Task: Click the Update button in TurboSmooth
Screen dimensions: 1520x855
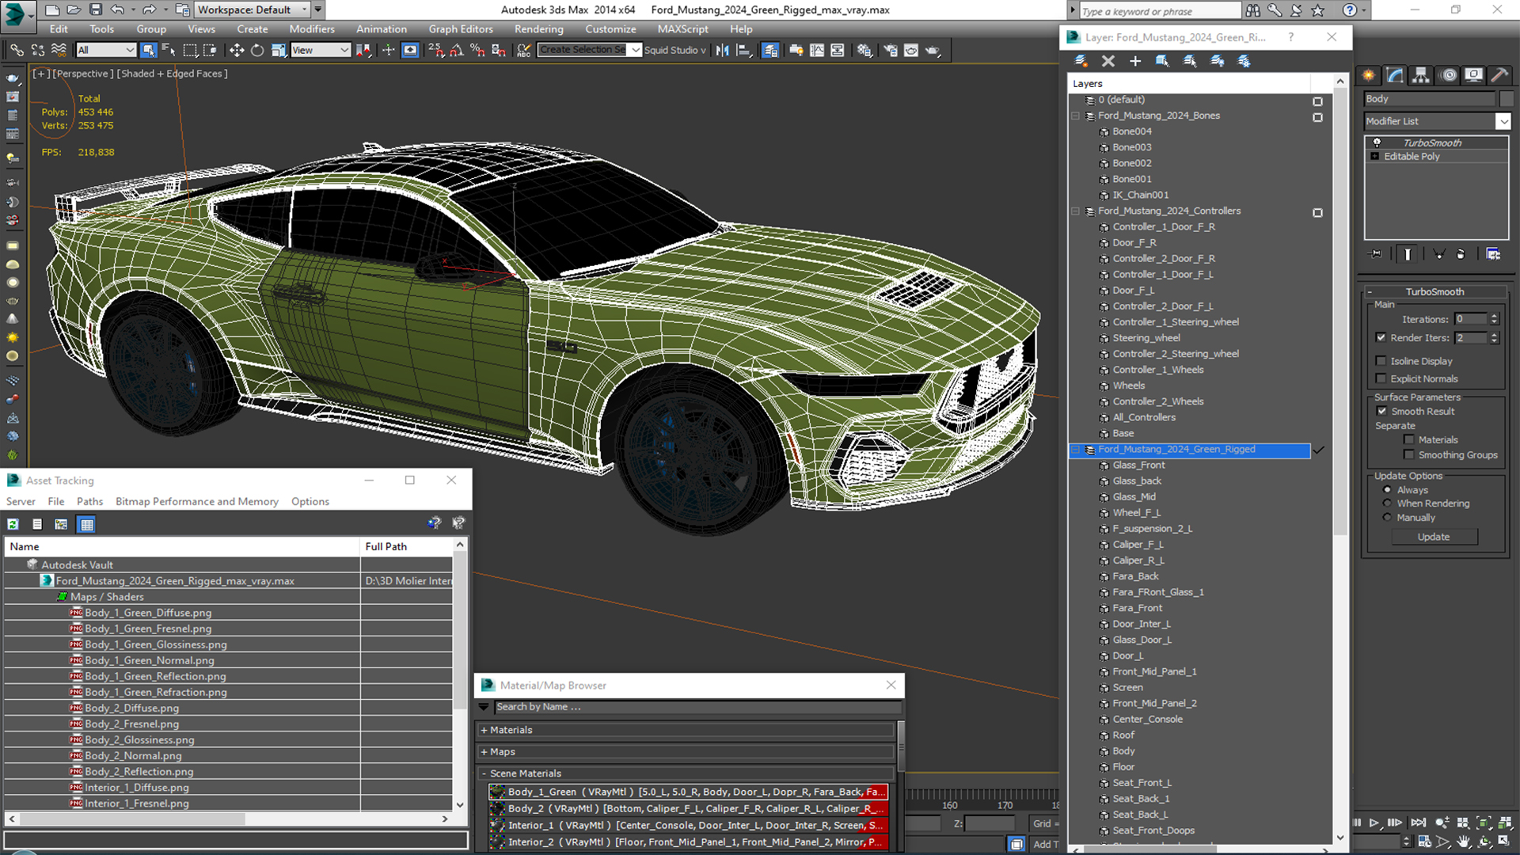Action: (x=1434, y=537)
